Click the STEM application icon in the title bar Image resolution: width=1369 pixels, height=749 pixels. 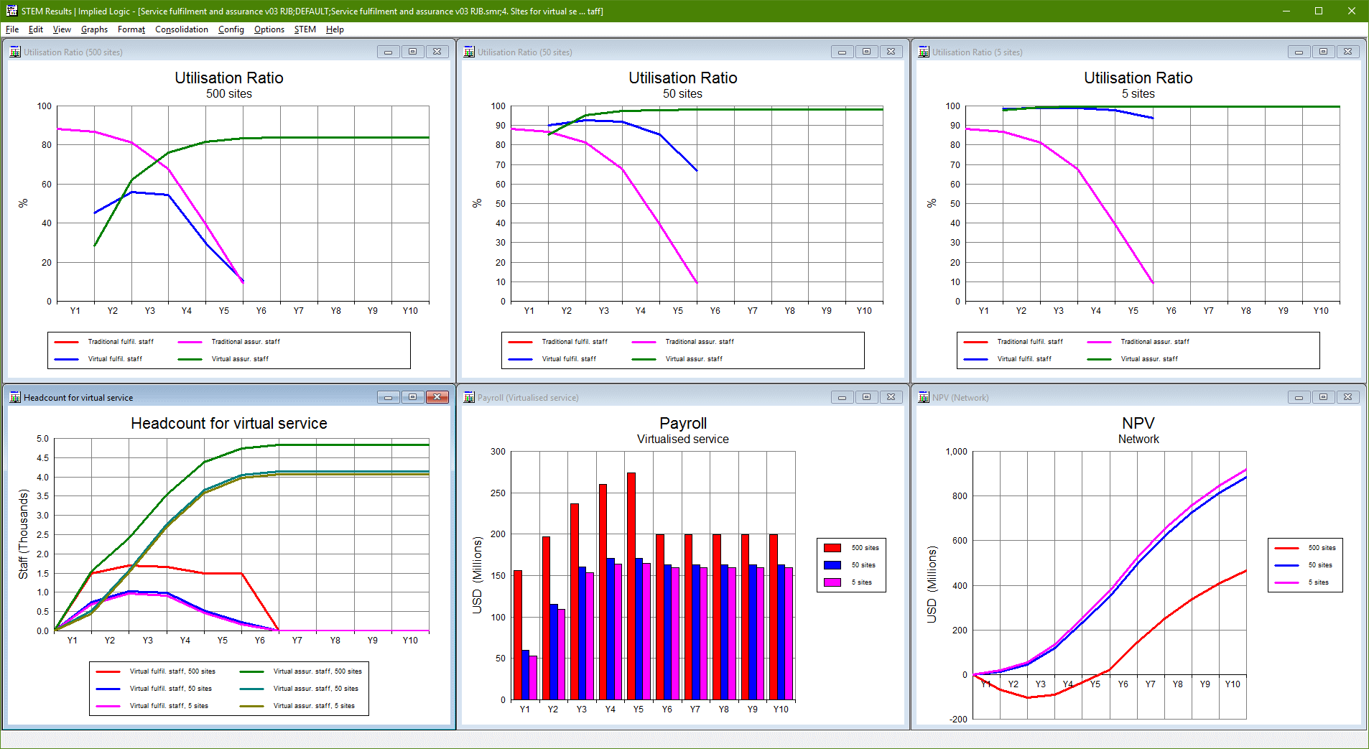(x=11, y=11)
